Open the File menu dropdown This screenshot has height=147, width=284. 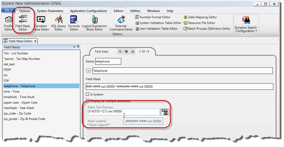pyautogui.click(x=9, y=10)
